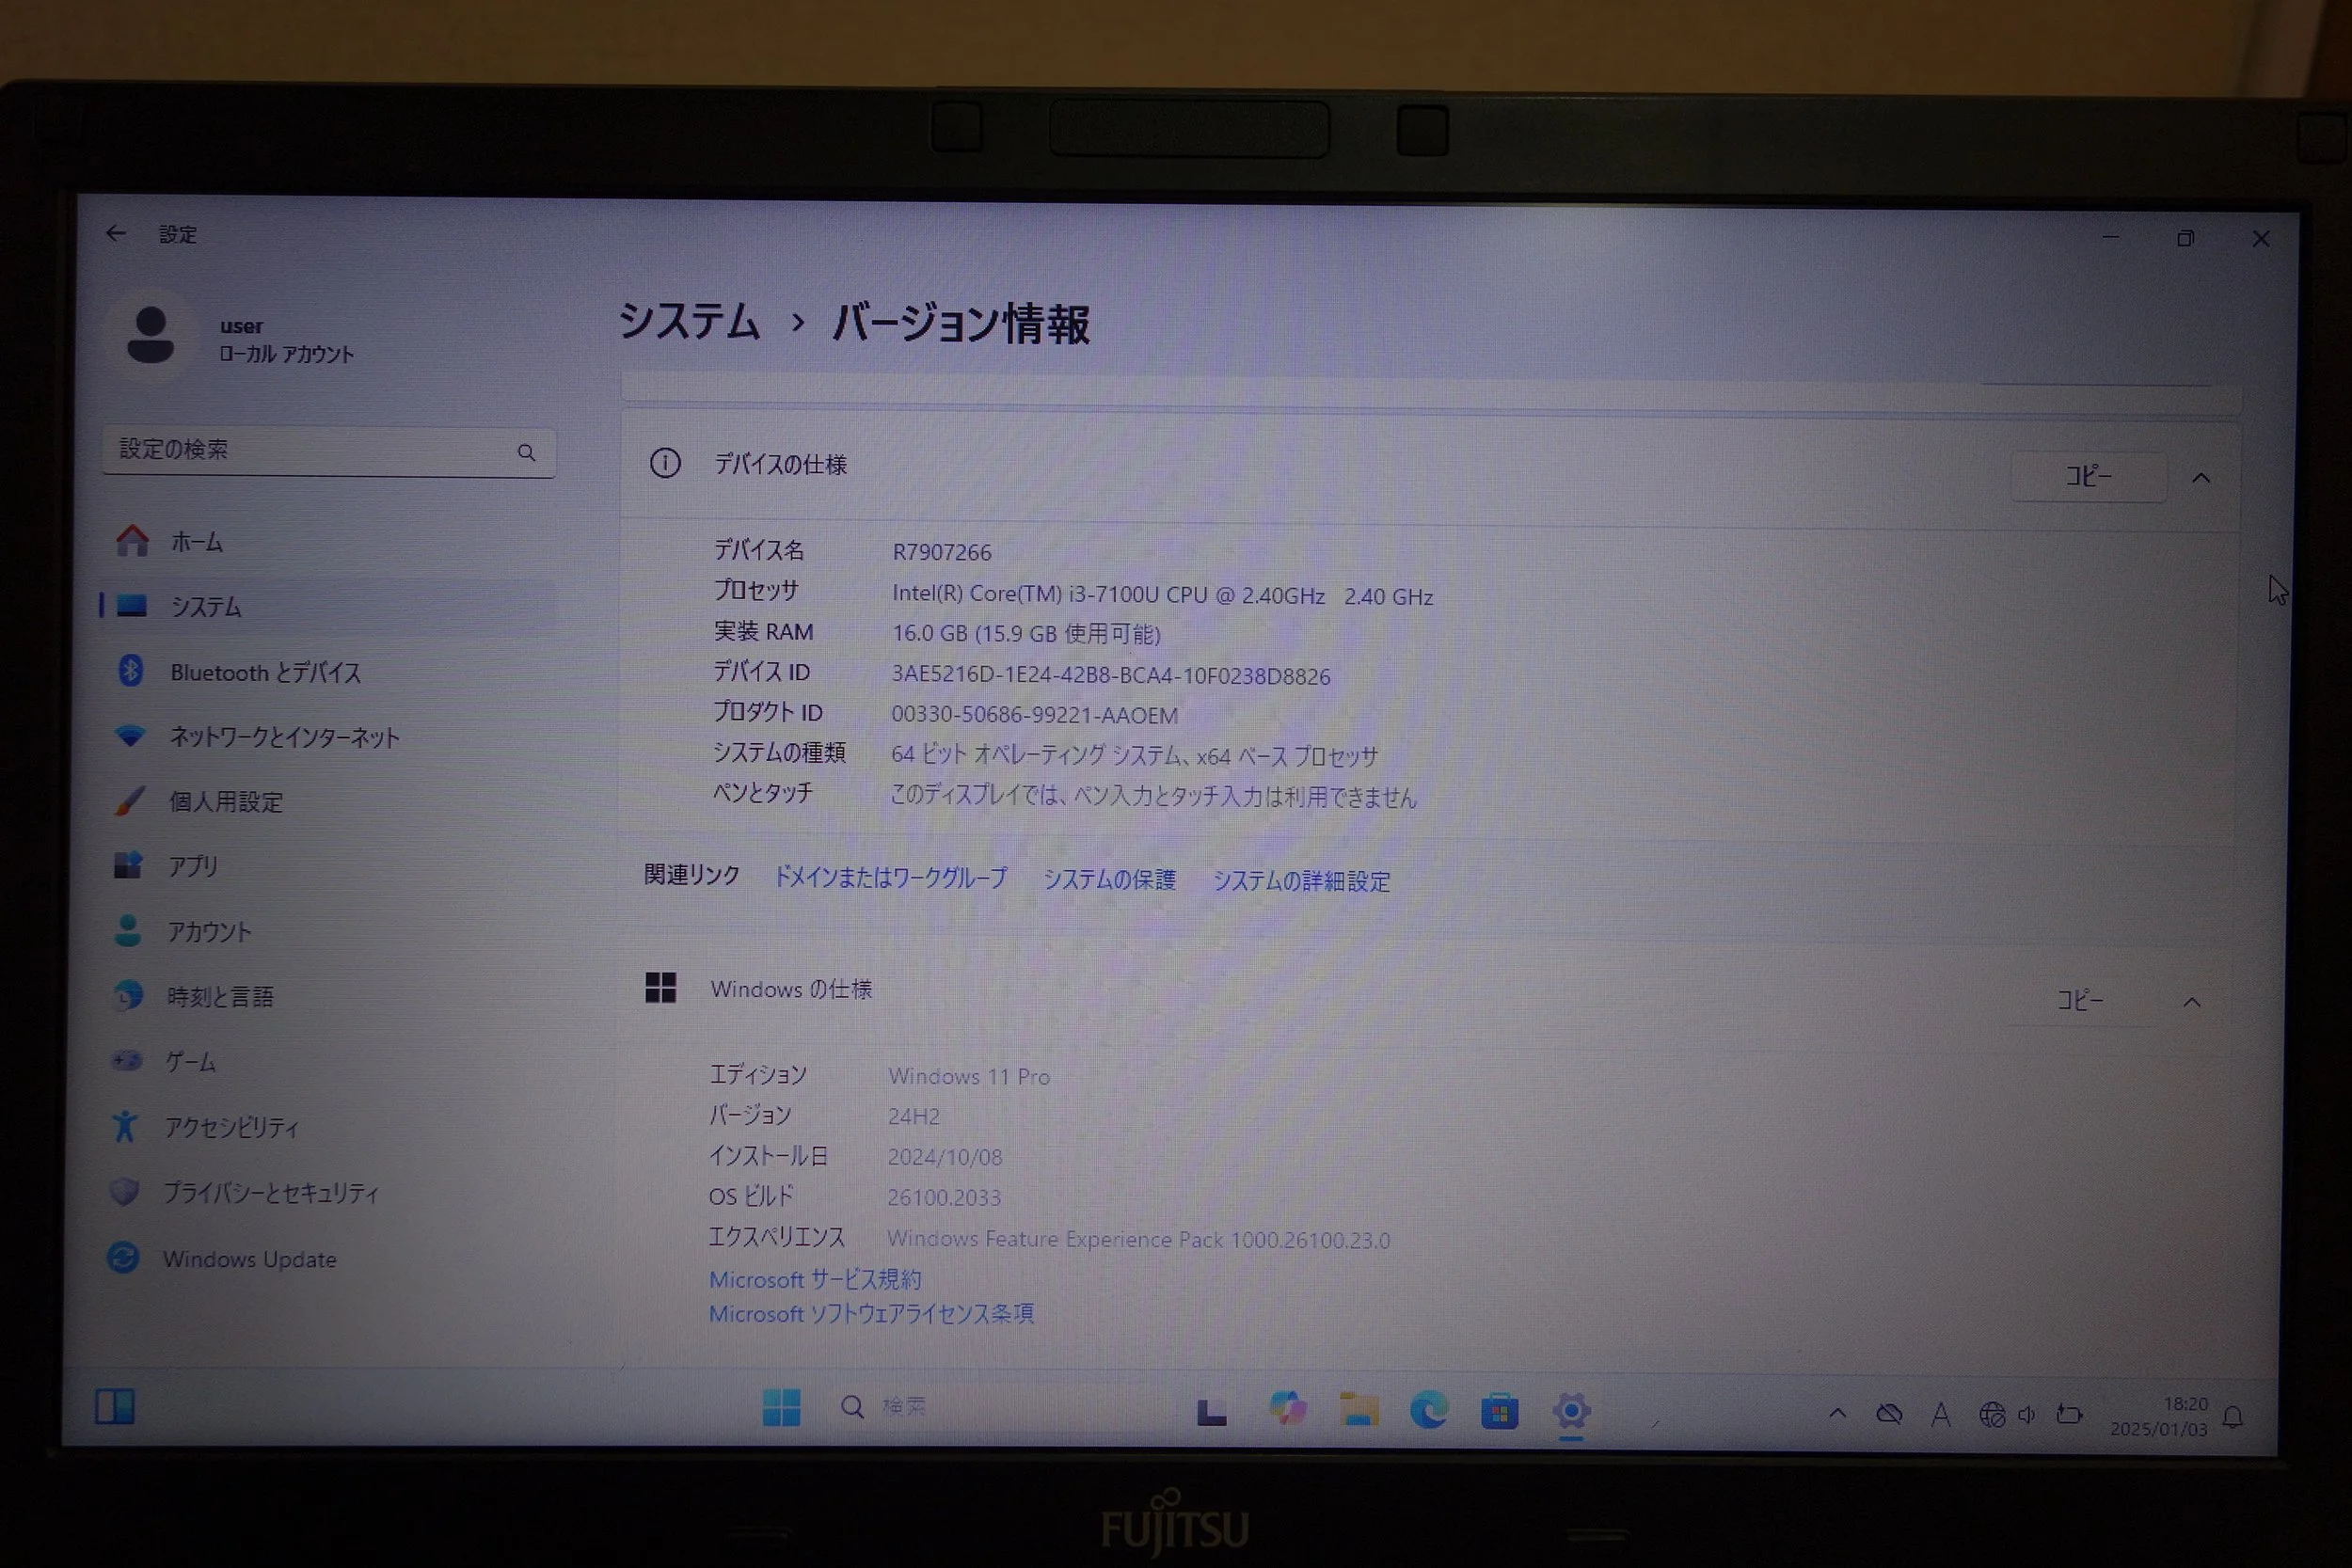
Task: Go to プライバシーとセキュリティ shield item
Action: pos(270,1193)
